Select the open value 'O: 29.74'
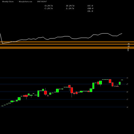Screen dimensions: 134x134 coord(49,6)
